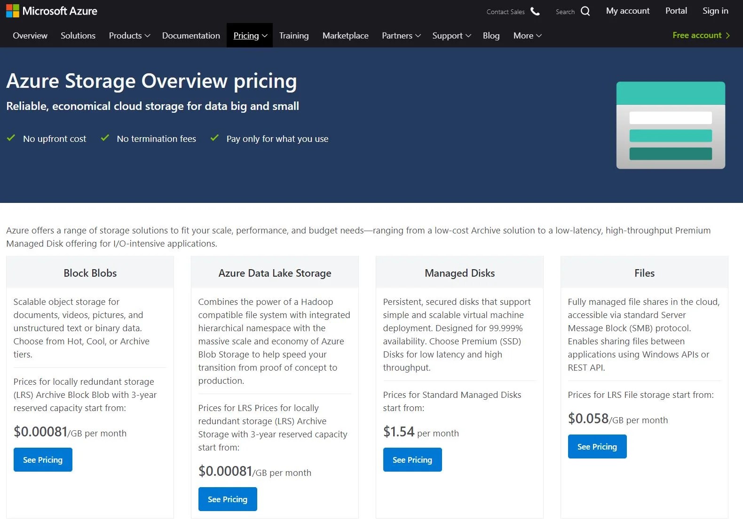Click the Contact Sales link
Image resolution: width=743 pixels, height=528 pixels.
coord(506,12)
